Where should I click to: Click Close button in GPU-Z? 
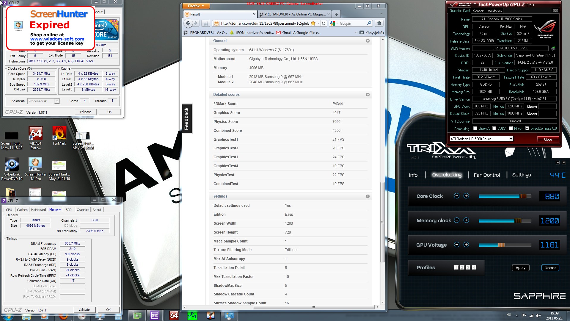tap(548, 139)
